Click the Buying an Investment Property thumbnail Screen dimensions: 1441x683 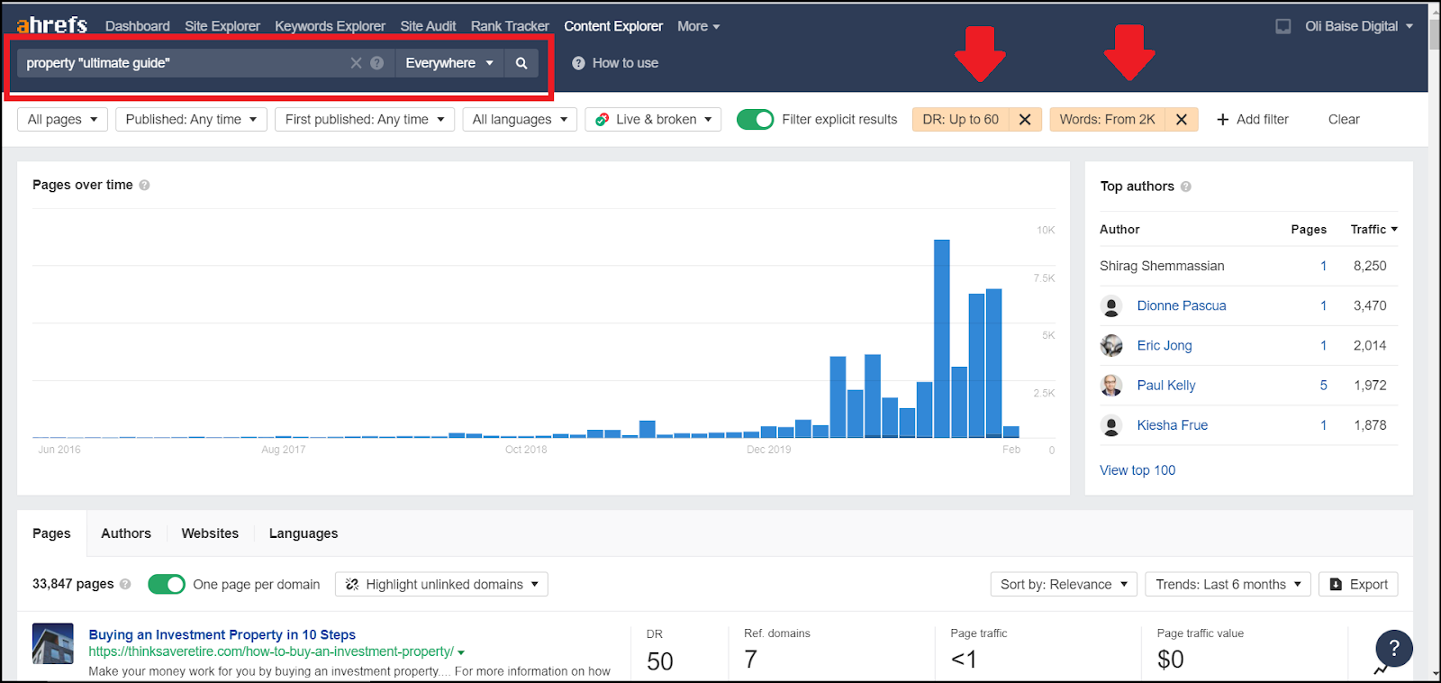pos(53,643)
